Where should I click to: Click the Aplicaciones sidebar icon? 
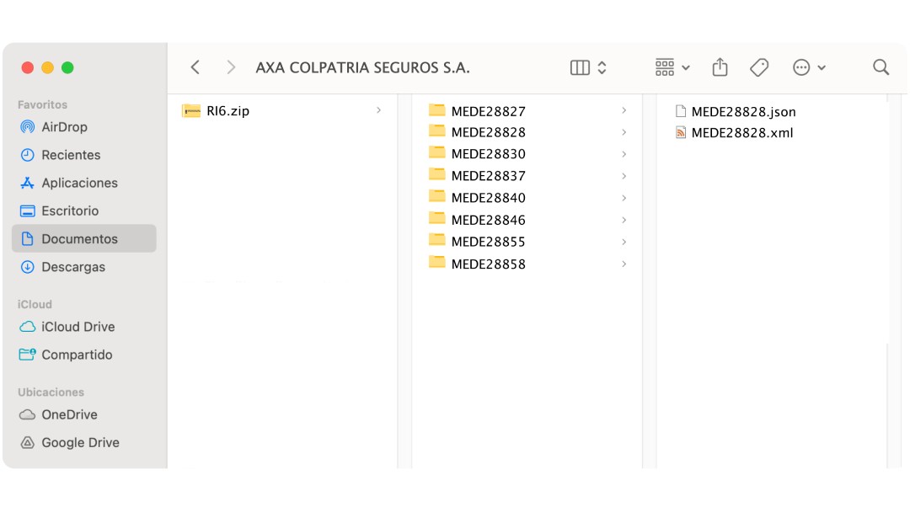click(x=27, y=183)
